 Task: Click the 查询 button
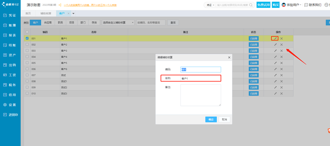173,22
